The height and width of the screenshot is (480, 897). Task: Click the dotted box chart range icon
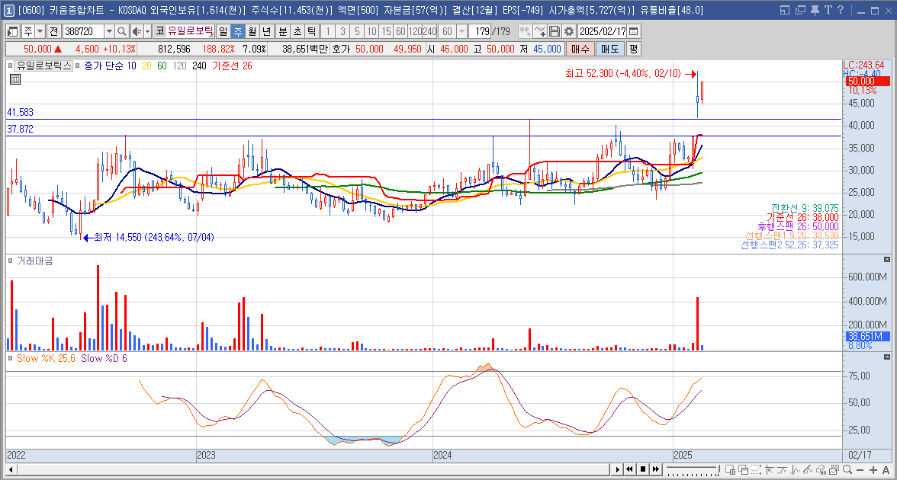tap(756, 469)
